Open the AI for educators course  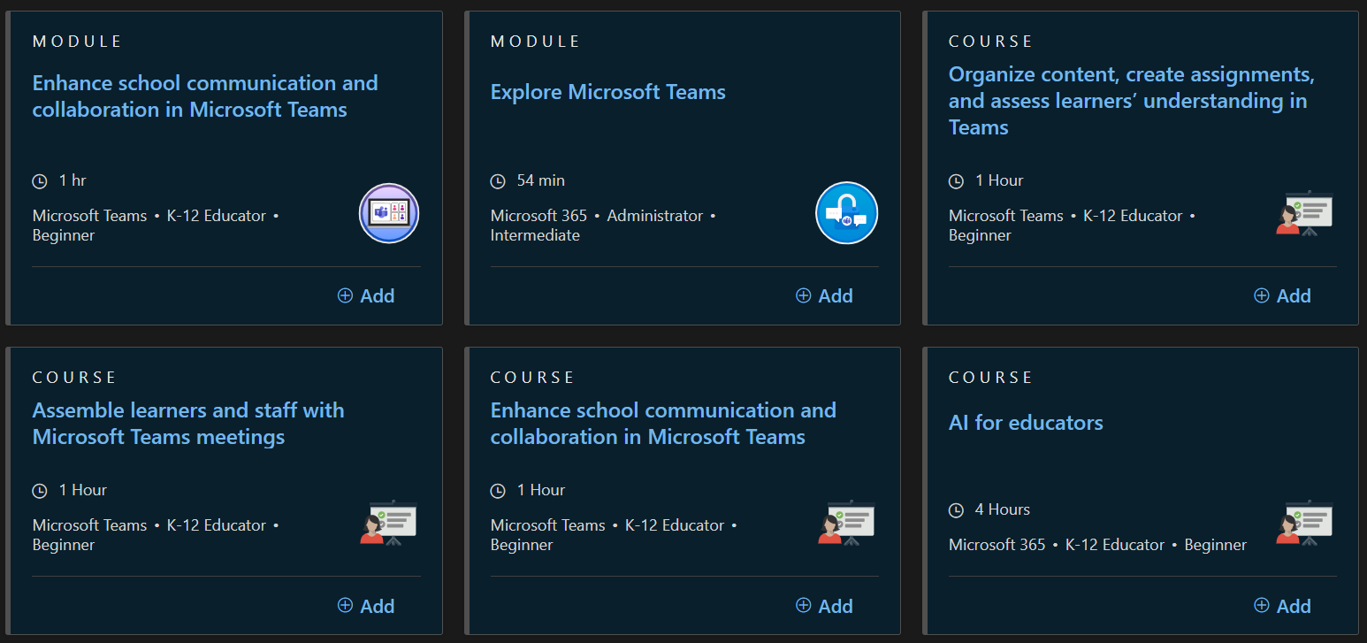(1026, 423)
